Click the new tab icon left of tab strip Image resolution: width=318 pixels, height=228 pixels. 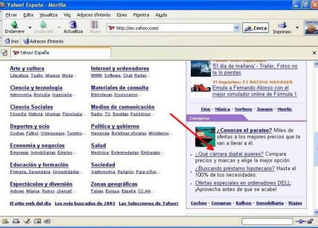(x=4, y=53)
